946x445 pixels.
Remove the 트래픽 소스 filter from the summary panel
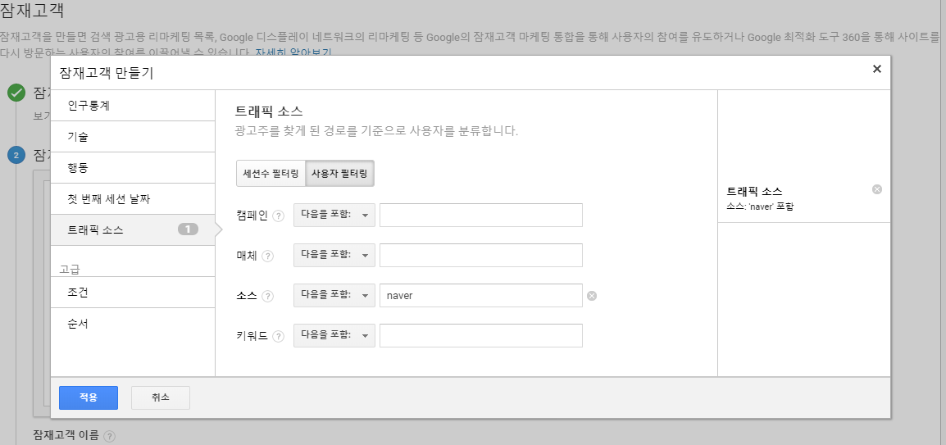pyautogui.click(x=877, y=189)
